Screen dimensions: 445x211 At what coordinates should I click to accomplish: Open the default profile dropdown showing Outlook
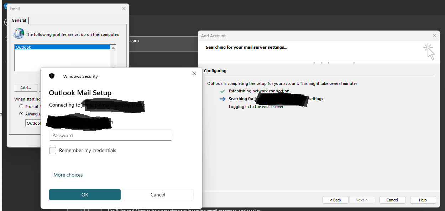(x=33, y=123)
